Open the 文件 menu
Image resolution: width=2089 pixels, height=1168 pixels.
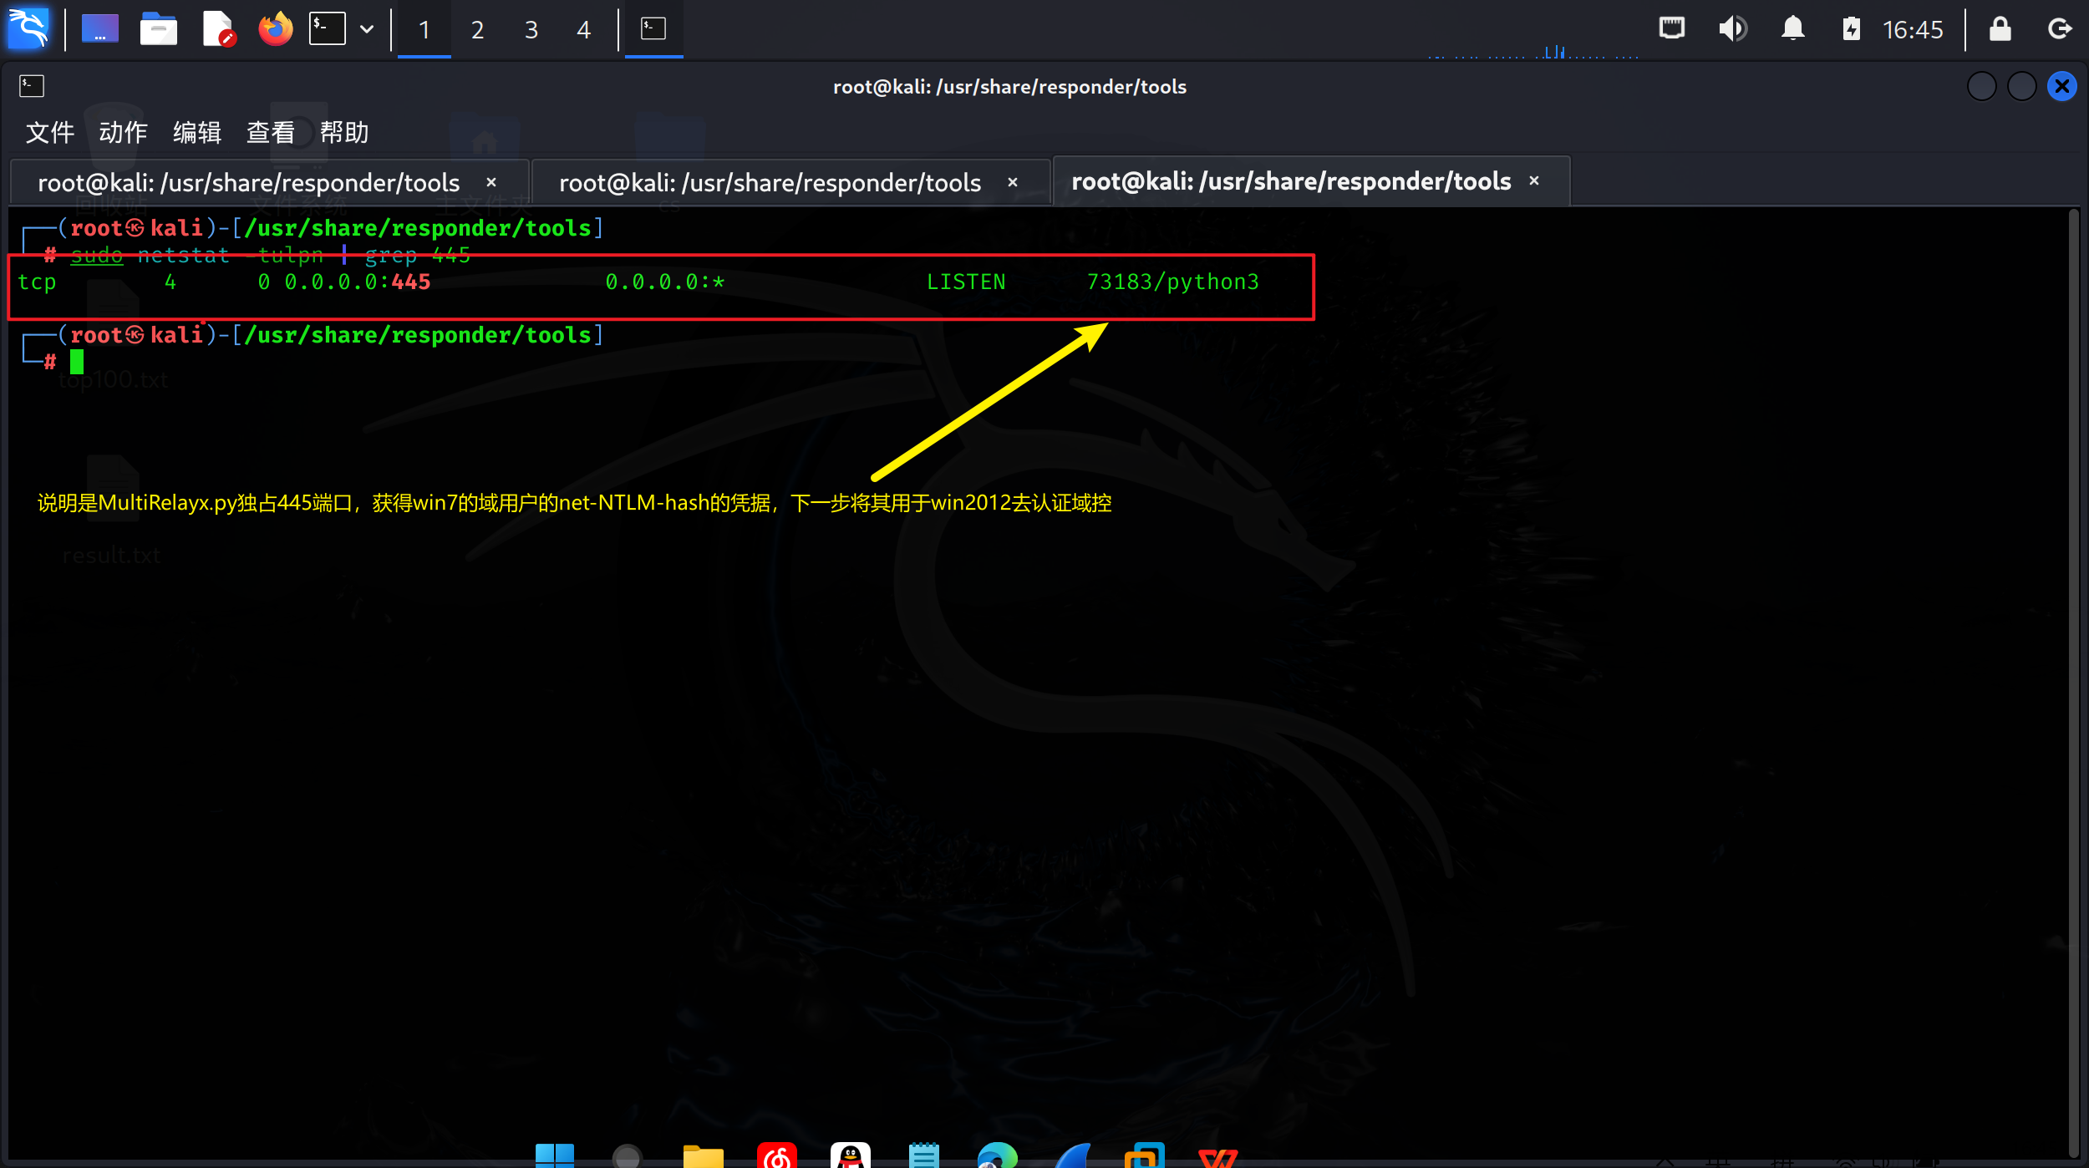pos(50,132)
